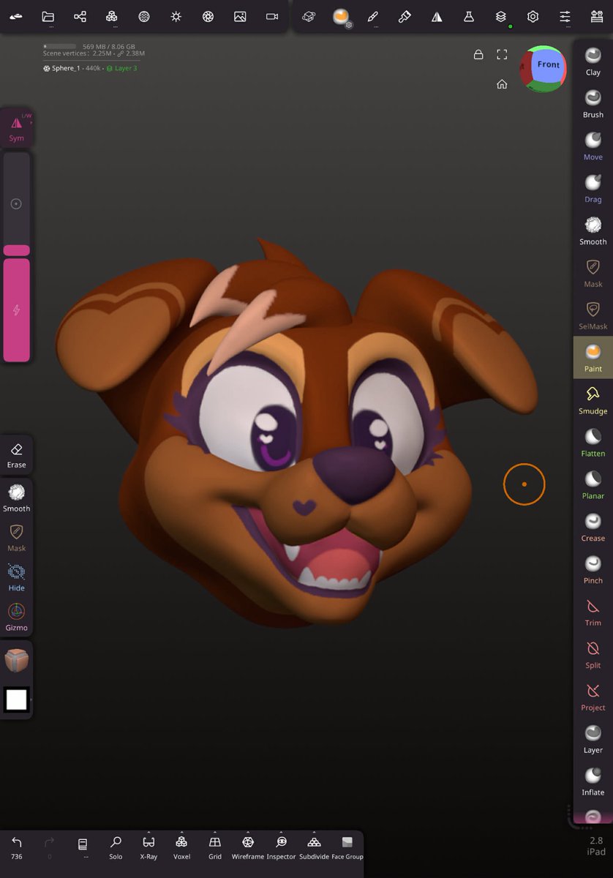This screenshot has height=878, width=613.
Task: Select the Paint tool
Action: pyautogui.click(x=593, y=358)
